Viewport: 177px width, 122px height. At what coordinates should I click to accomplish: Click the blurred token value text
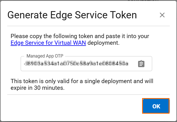pyautogui.click(x=76, y=64)
